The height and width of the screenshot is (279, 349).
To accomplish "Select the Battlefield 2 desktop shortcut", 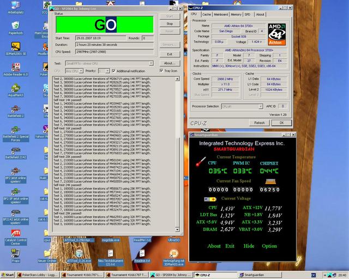I will (16, 111).
